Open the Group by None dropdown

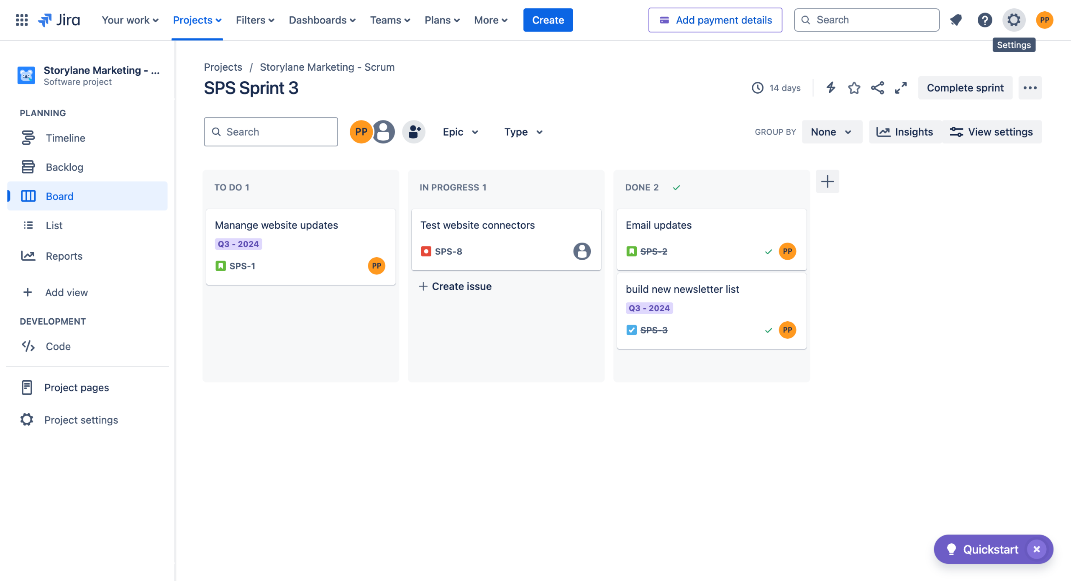pyautogui.click(x=831, y=132)
